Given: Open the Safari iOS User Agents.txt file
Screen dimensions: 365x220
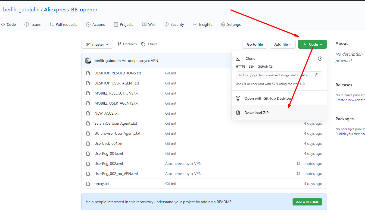Looking at the screenshot, I should coord(116,123).
